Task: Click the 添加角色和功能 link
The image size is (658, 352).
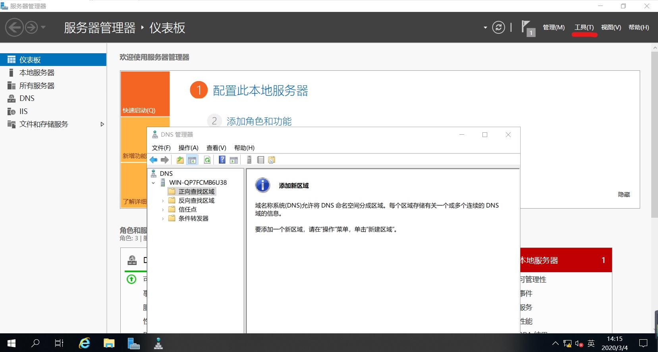Action: 259,121
